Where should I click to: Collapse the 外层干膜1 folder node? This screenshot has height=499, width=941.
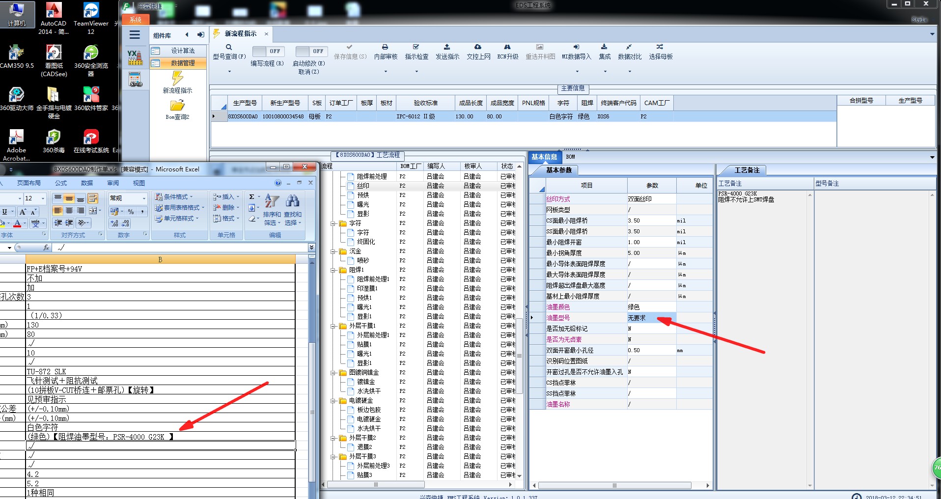tap(333, 326)
